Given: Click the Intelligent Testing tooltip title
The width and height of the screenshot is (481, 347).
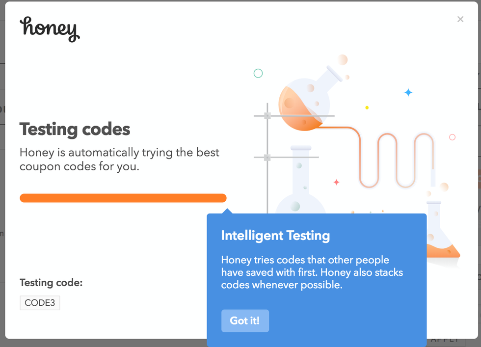Looking at the screenshot, I should click(x=275, y=236).
